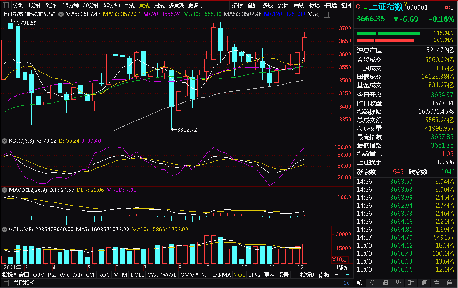Screen dimensions: 458x288
Task: Activate the VOL indicator tab
Action: pos(240,275)
